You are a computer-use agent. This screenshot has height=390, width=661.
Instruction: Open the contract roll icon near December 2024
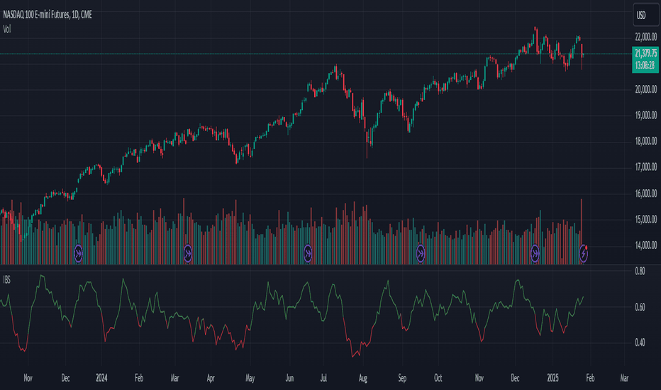point(535,253)
